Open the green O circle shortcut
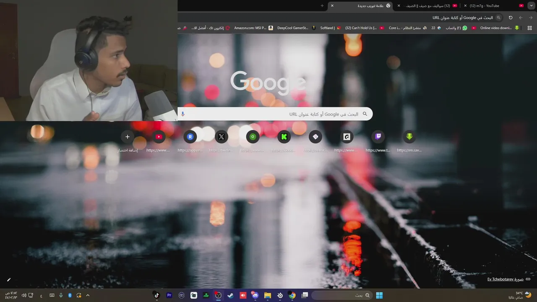Viewport: 537px width, 302px height. 253,137
